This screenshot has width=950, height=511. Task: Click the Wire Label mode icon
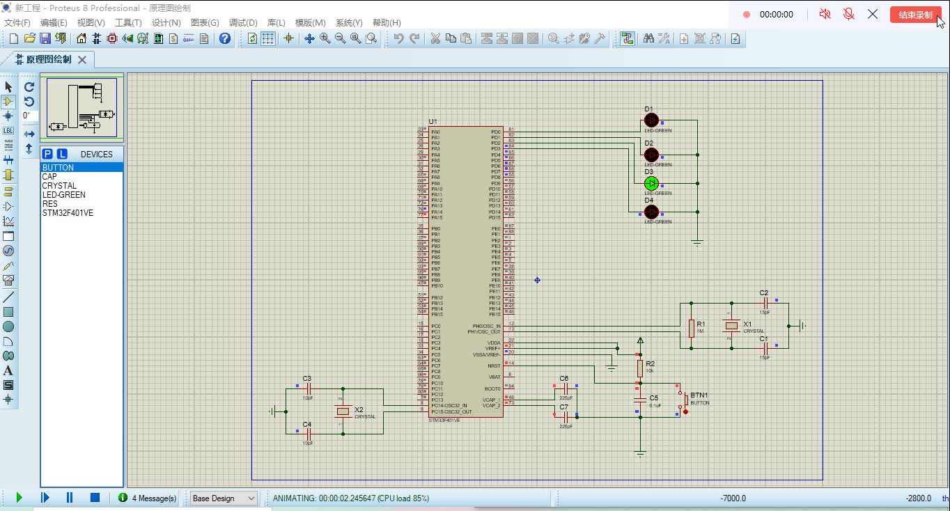(8, 131)
